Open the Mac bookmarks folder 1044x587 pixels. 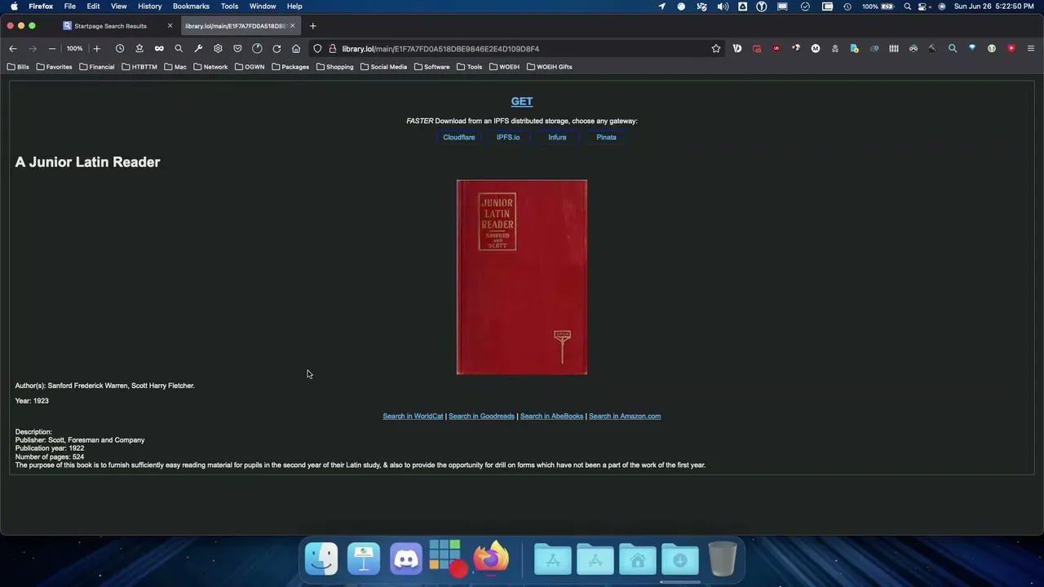tap(175, 67)
